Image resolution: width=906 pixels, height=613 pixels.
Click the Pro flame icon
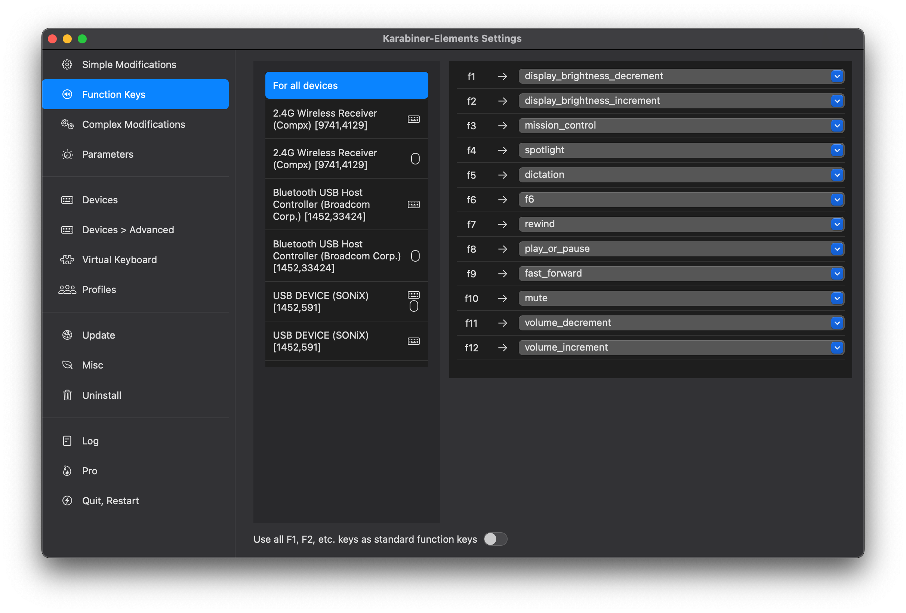click(x=67, y=471)
